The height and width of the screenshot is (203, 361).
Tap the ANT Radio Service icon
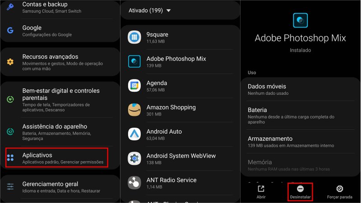pos(134,183)
